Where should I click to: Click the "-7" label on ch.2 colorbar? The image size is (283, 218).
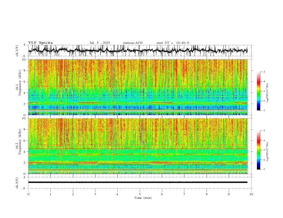(263, 169)
